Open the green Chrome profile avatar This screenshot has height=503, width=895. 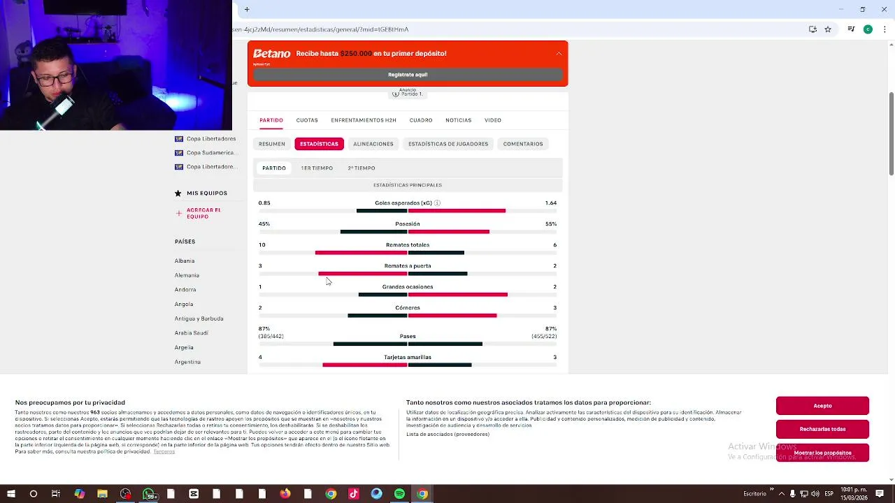click(x=868, y=29)
